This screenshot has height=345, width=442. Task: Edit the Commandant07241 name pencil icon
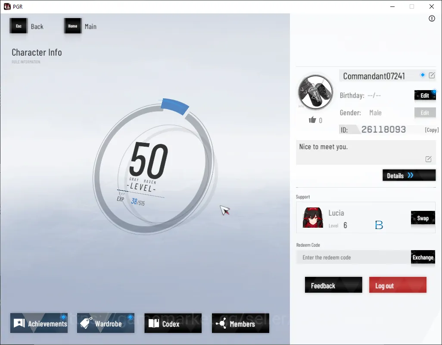432,75
